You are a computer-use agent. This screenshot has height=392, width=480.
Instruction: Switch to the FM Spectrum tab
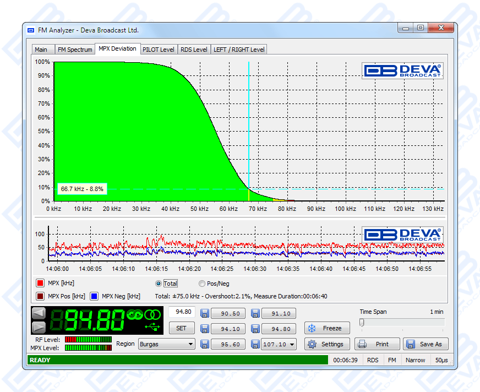click(x=75, y=50)
